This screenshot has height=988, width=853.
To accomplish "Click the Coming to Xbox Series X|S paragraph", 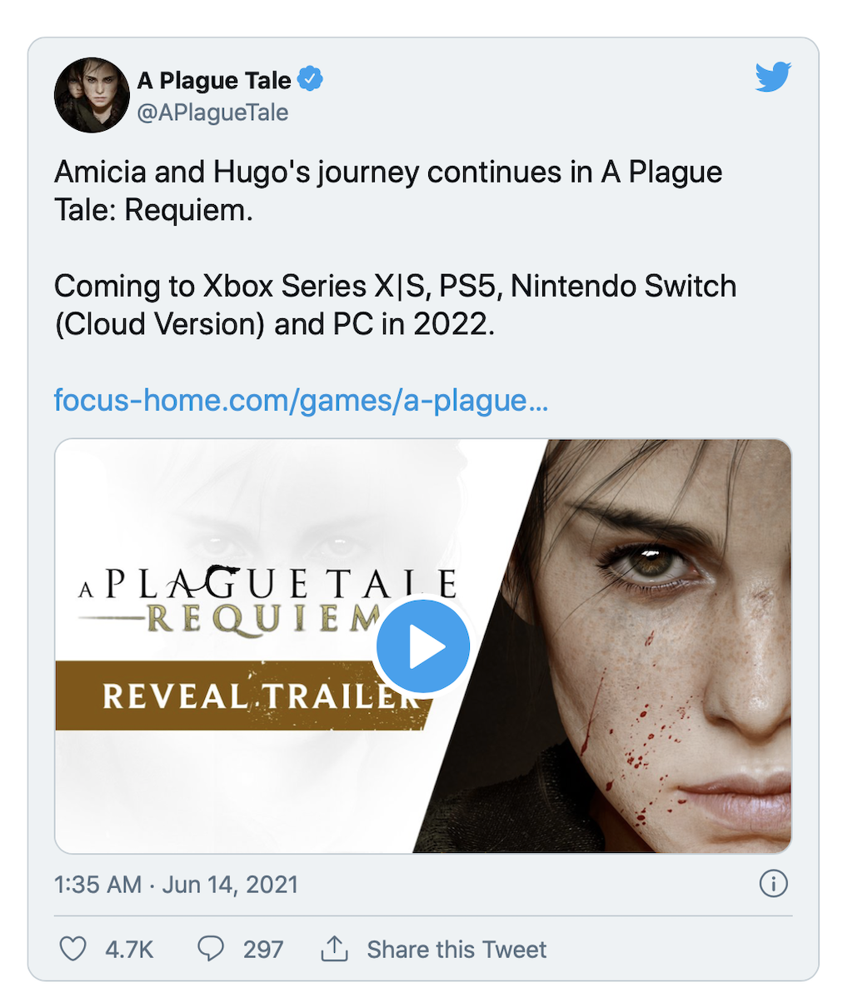I will pos(395,305).
